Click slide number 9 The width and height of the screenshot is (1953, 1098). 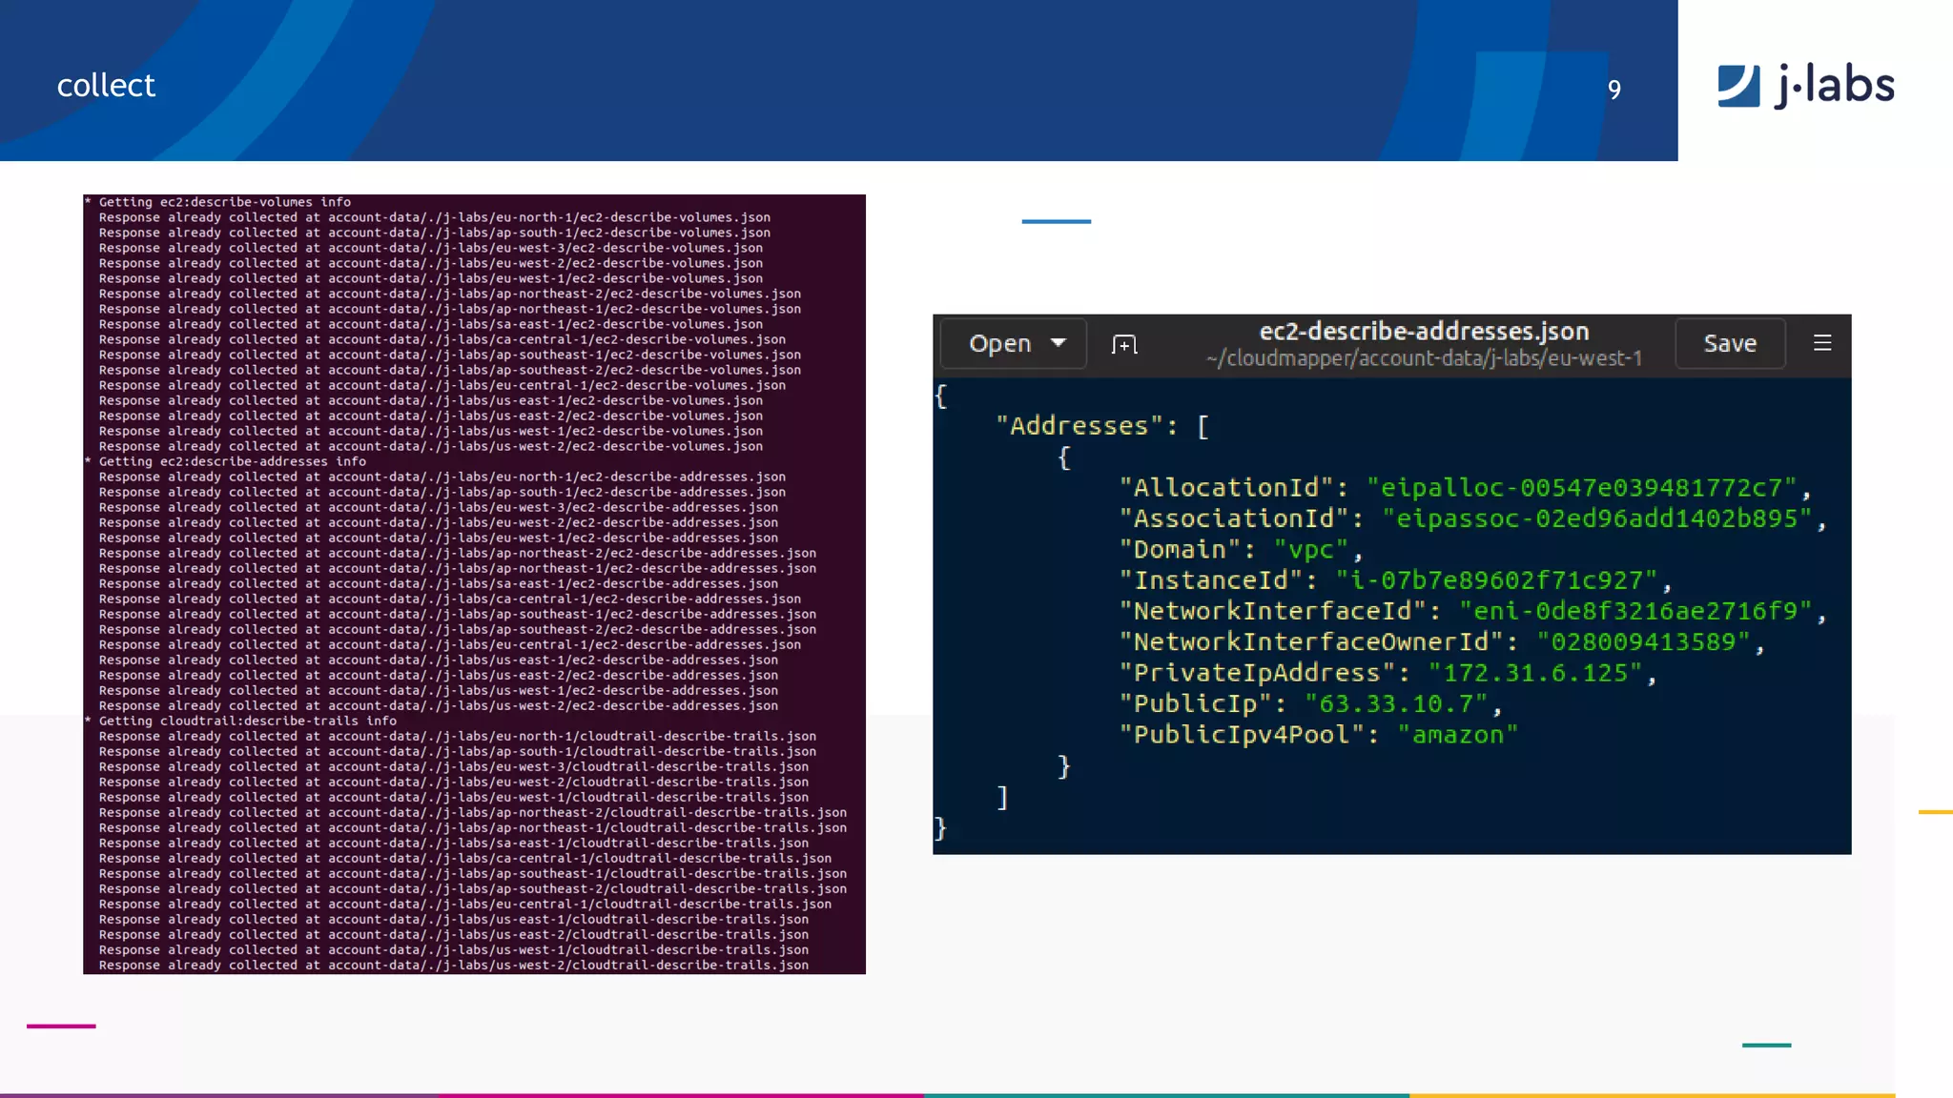pyautogui.click(x=1614, y=90)
